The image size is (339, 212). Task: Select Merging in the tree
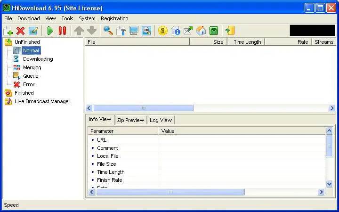click(32, 67)
